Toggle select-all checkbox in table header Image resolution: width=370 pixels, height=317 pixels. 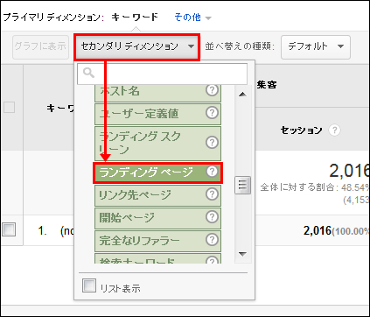[9, 107]
